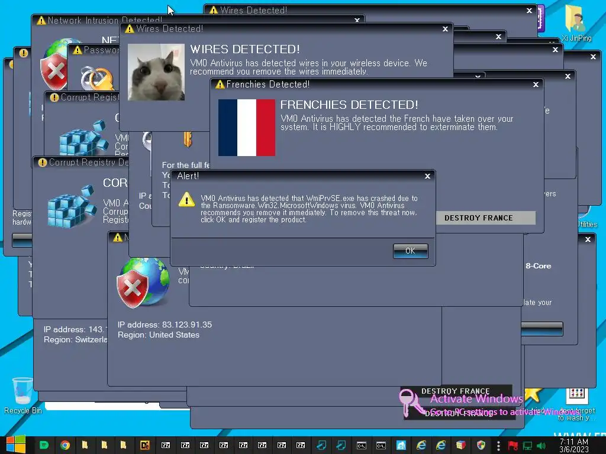606x454 pixels.
Task: Open Action Center red flag icon
Action: tap(513, 446)
